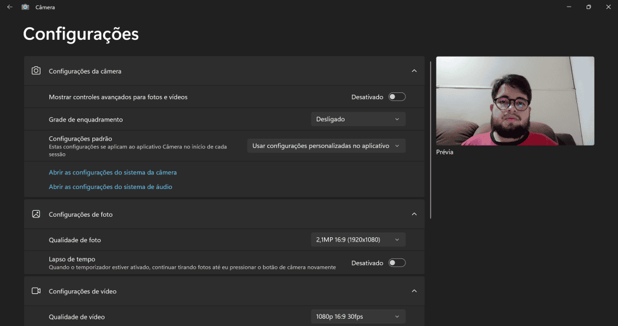Enable advanced controls for photos and videos
This screenshot has width=618, height=326.
[x=397, y=97]
